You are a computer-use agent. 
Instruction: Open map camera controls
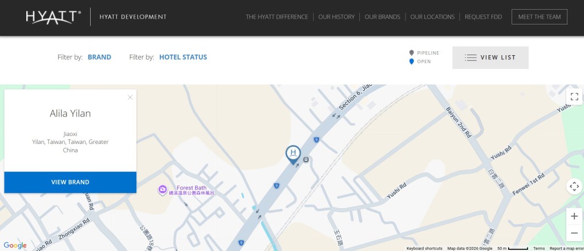click(x=574, y=187)
